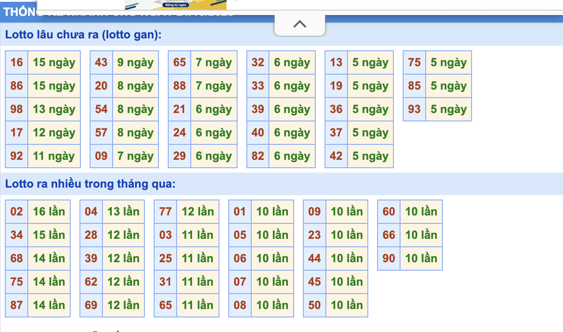Click number 77 with 12 lần
This screenshot has height=332, width=563.
tap(166, 212)
